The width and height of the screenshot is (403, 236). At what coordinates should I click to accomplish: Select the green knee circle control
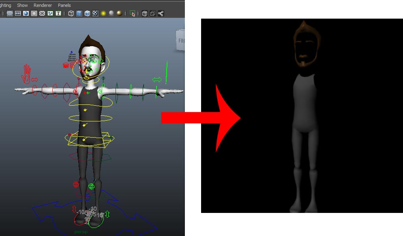tap(91, 186)
